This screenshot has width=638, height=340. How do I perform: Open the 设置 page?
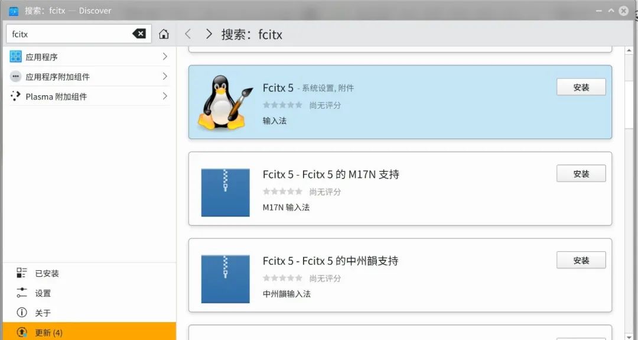pyautogui.click(x=89, y=293)
